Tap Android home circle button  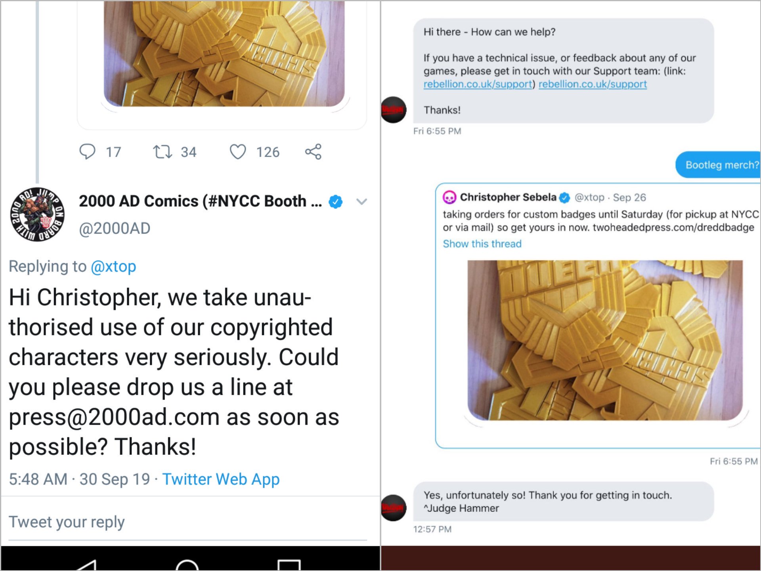point(187,565)
